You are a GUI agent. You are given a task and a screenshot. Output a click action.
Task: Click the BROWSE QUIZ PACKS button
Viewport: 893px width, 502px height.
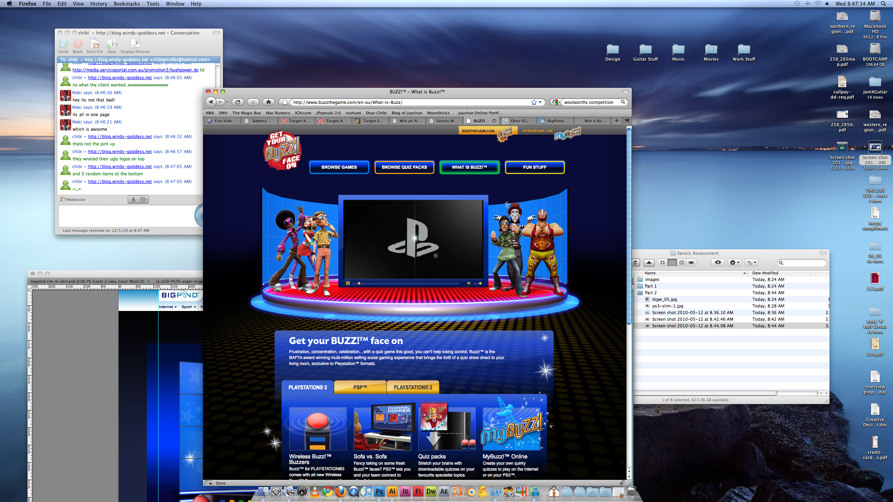[x=404, y=167]
